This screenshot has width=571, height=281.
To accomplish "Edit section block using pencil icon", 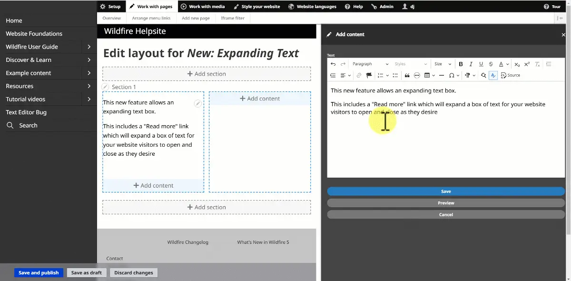I will pyautogui.click(x=198, y=104).
